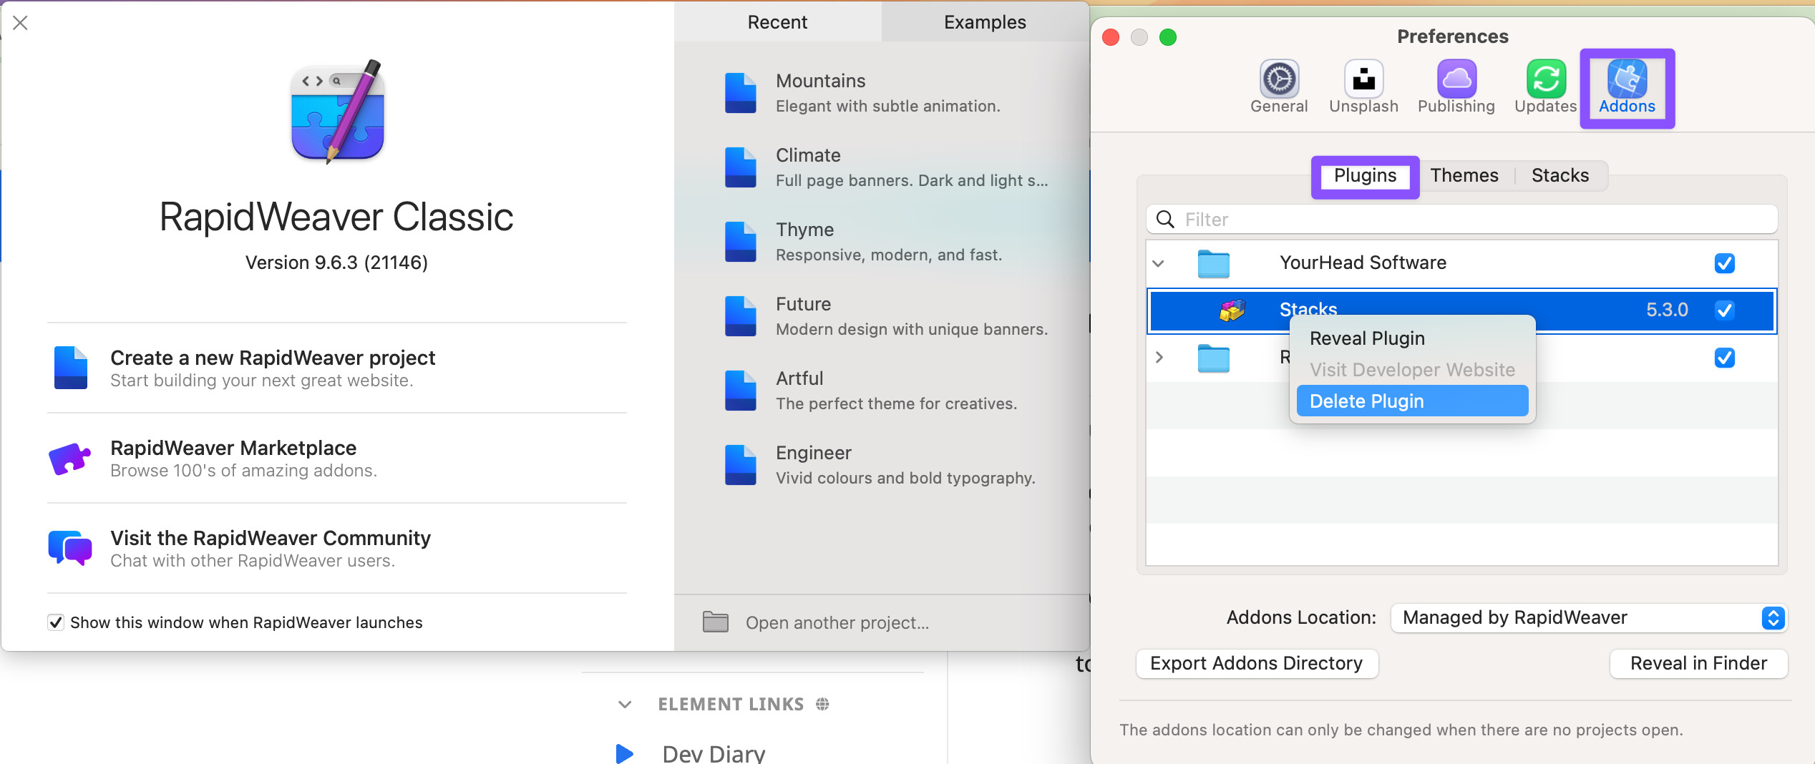This screenshot has height=764, width=1815.
Task: Collapse the Element Links section
Action: (625, 705)
